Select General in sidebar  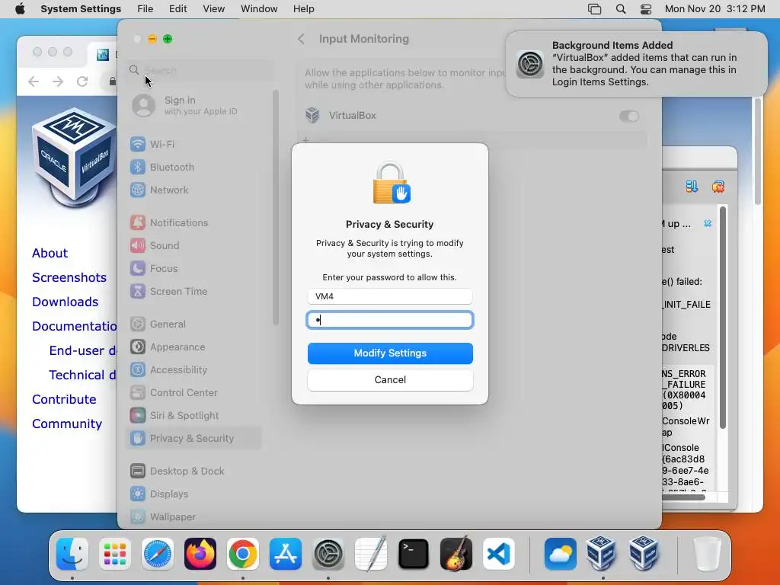[194, 324]
